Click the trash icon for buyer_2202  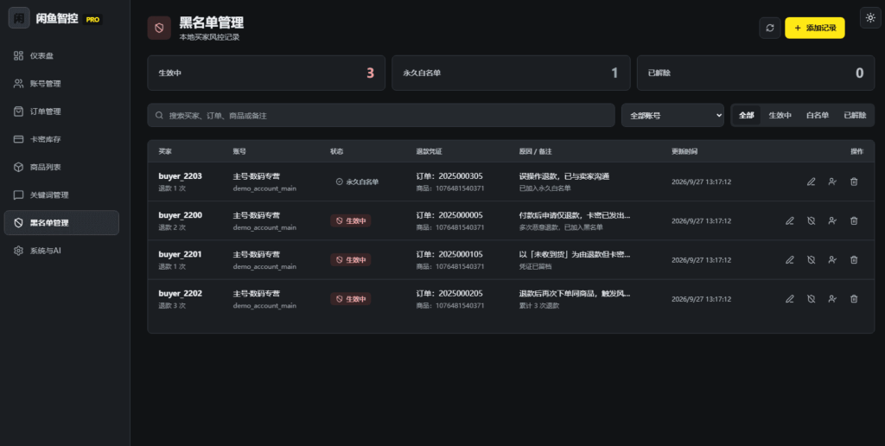[x=854, y=299]
